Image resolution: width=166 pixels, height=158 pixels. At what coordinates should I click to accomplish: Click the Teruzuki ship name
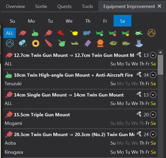click(x=13, y=84)
